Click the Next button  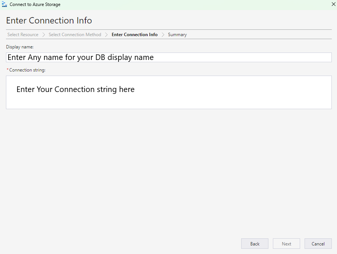coord(286,244)
